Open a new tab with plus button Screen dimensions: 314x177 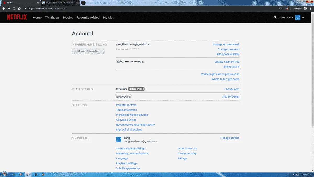[83, 3]
